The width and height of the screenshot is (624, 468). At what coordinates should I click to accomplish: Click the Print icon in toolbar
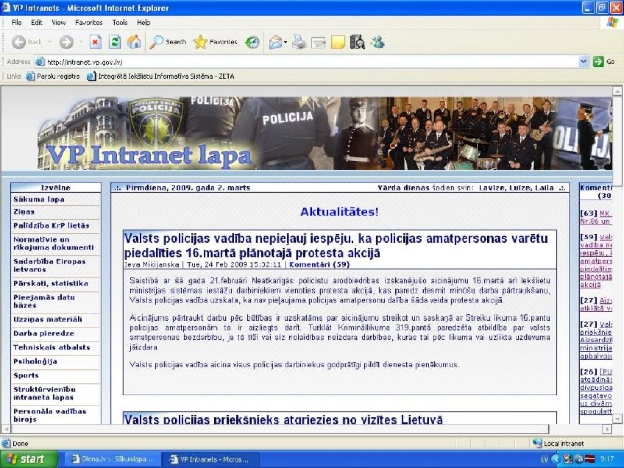click(299, 42)
